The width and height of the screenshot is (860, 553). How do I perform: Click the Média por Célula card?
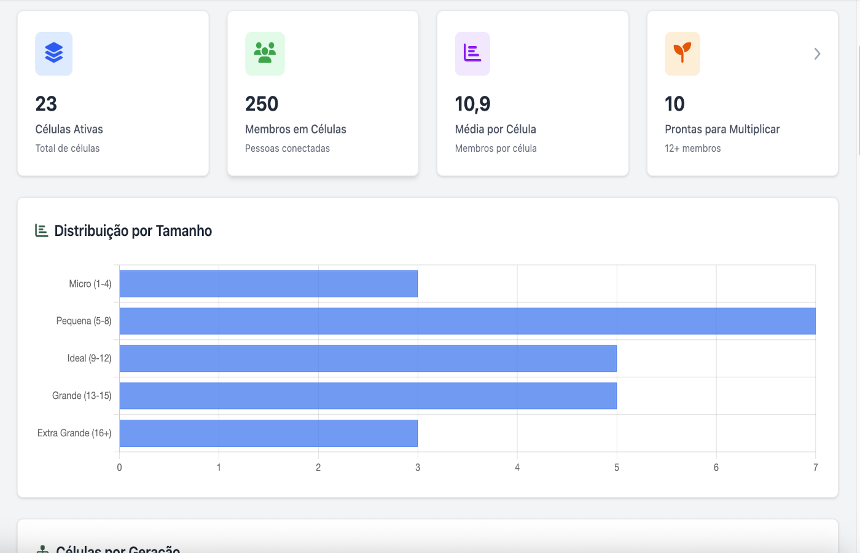pos(532,92)
